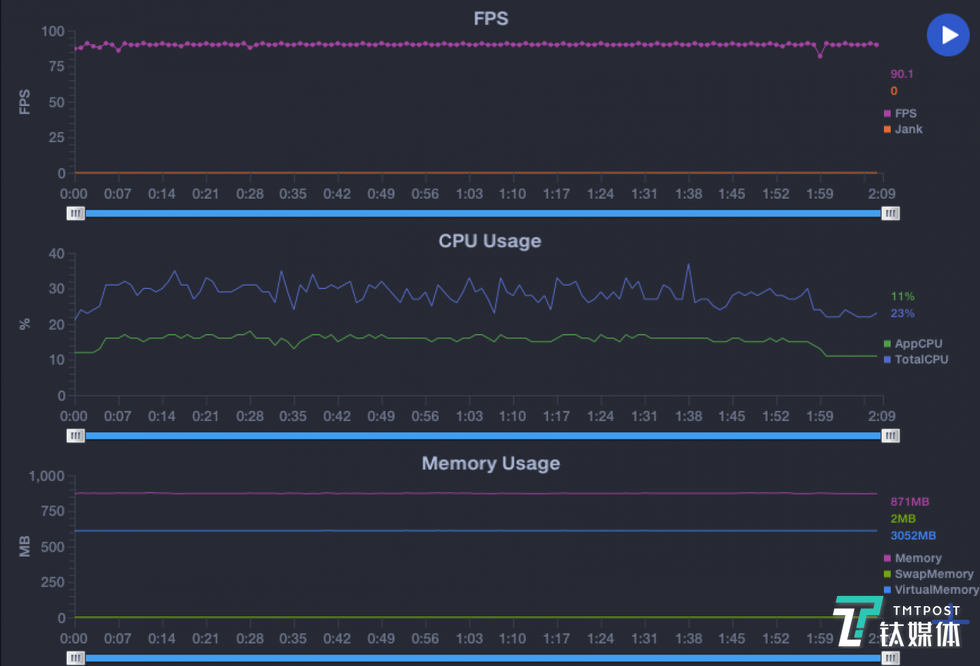This screenshot has width=980, height=666.
Task: Click the CPU Usage right range handle
Action: (x=890, y=435)
